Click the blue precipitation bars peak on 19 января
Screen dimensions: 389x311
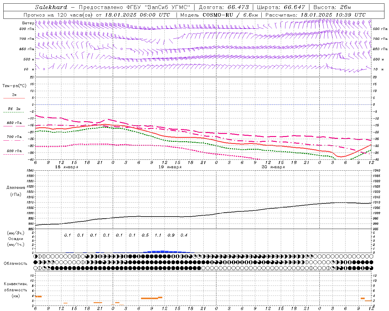pyautogui.click(x=162, y=251)
